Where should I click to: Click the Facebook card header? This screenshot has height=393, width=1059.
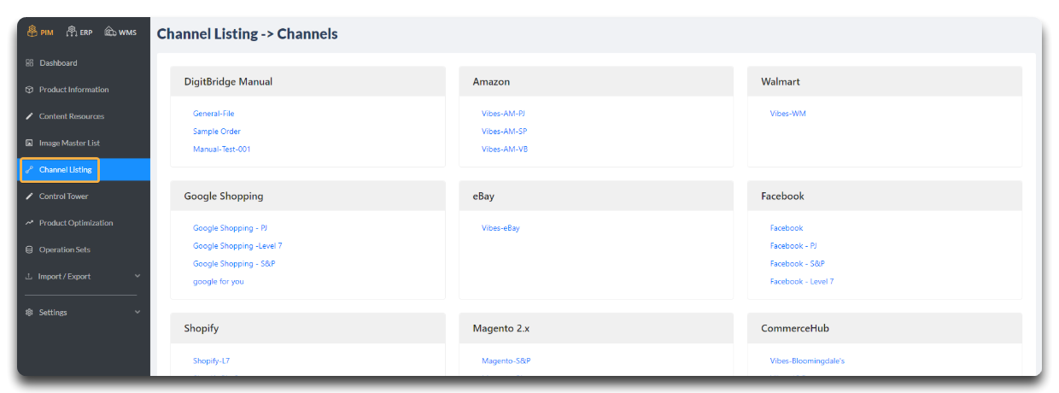click(x=885, y=196)
